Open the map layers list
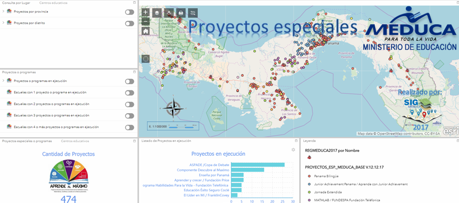The width and height of the screenshot is (459, 203). tap(157, 13)
